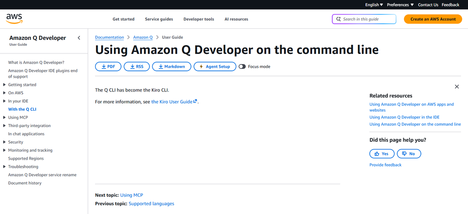Screen dimensions: 468x214
Task: Expand the Monitoring and tracking section
Action: [x=5, y=150]
